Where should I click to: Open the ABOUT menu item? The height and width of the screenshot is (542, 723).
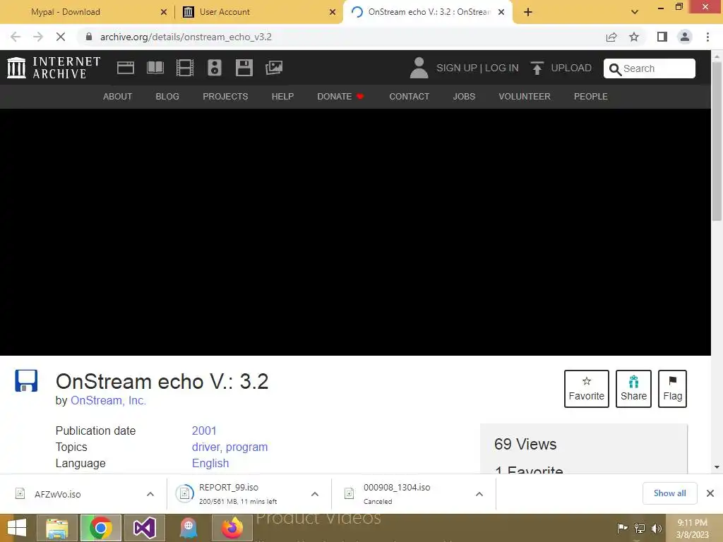click(x=118, y=96)
